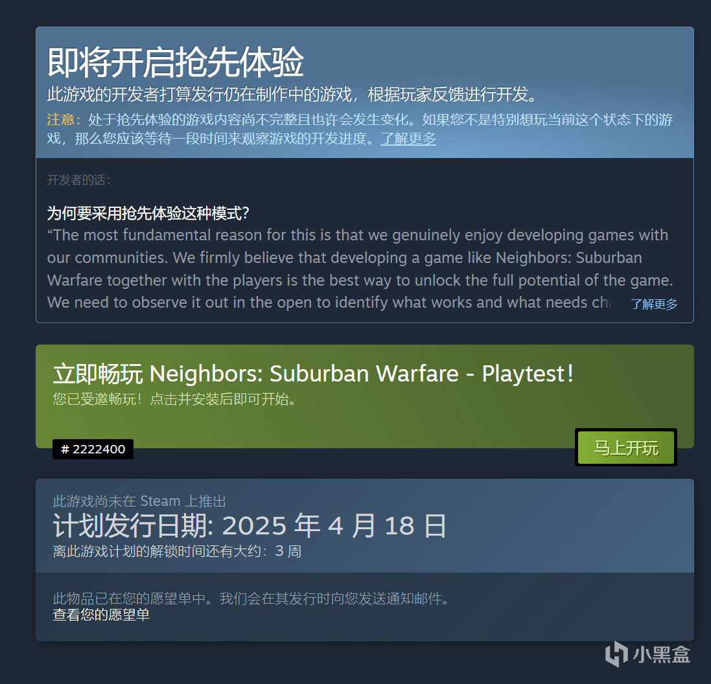The height and width of the screenshot is (684, 711).
Task: Click the 3 周 unlock countdown text
Action: [x=288, y=551]
